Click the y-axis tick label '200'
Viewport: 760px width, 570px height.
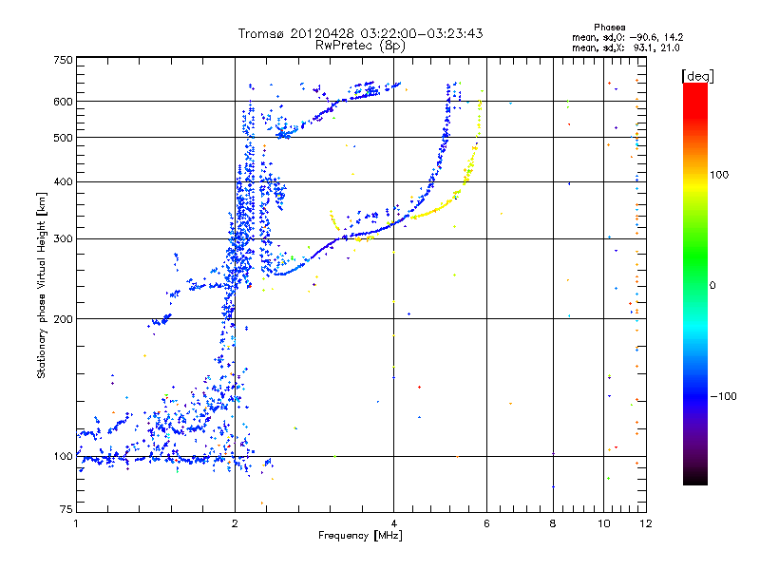pos(63,319)
